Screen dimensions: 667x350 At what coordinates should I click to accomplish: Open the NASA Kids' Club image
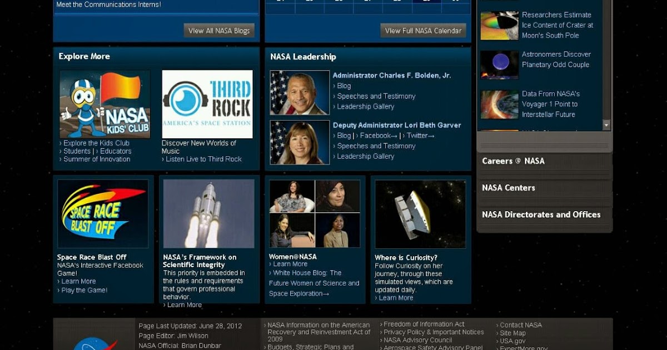[105, 104]
